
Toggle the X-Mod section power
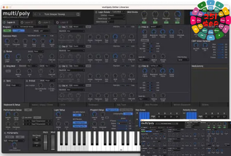pos(27,81)
